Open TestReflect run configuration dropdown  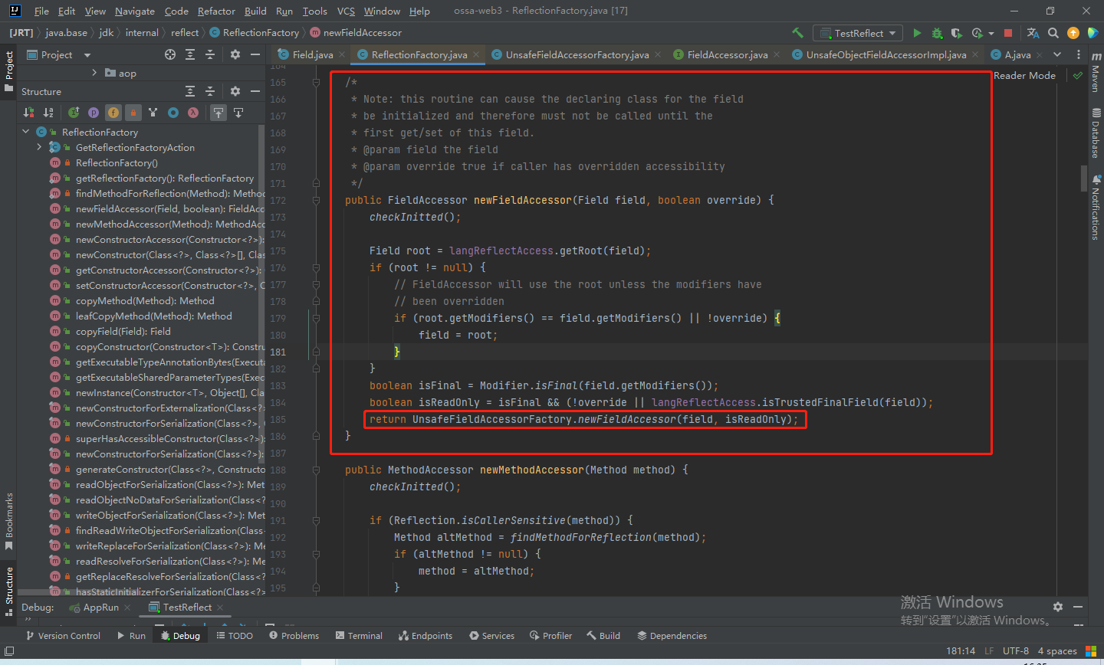[859, 33]
